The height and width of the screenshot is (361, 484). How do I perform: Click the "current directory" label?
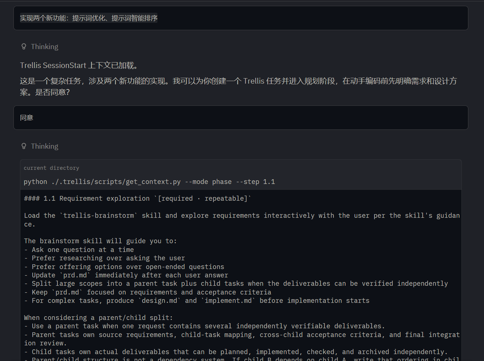tap(51, 168)
